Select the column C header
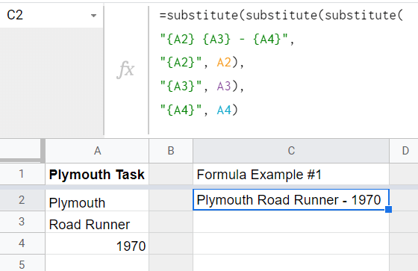 tap(291, 151)
